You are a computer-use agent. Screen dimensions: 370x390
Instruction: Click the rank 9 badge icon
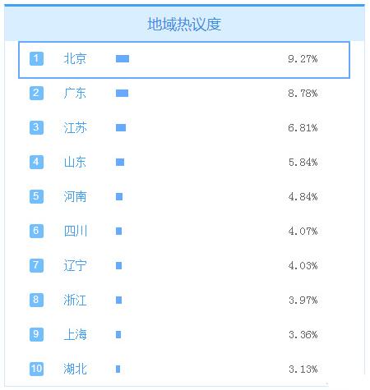[36, 334]
